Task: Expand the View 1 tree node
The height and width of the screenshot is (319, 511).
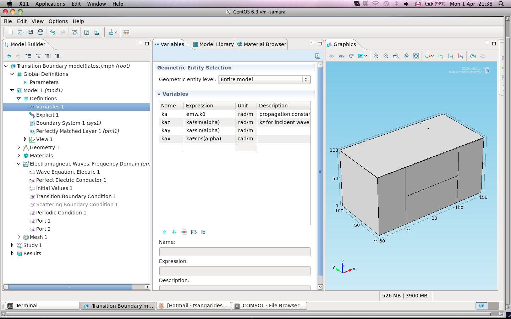Action: [25, 139]
